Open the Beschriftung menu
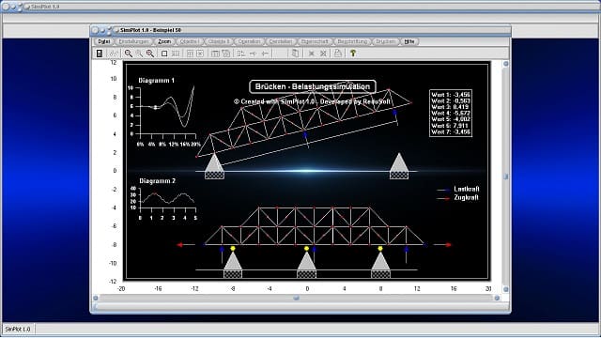Viewport: 601px width, 338px height. [x=353, y=41]
